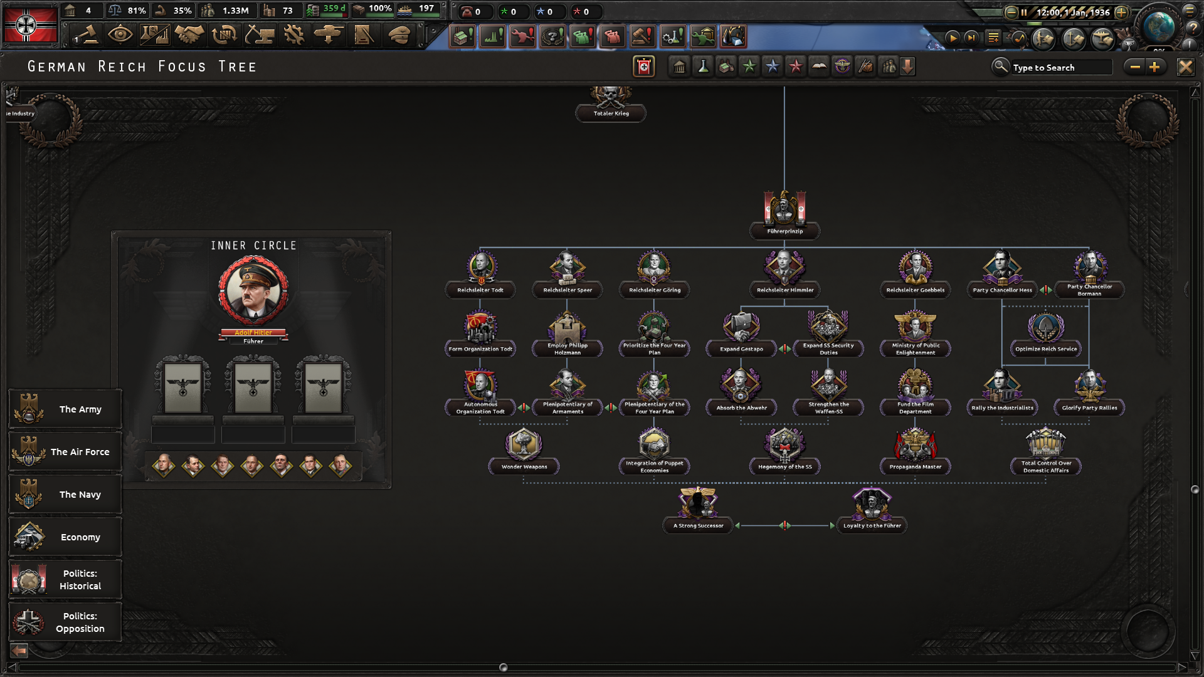Open the officer corps cap icon

[399, 35]
